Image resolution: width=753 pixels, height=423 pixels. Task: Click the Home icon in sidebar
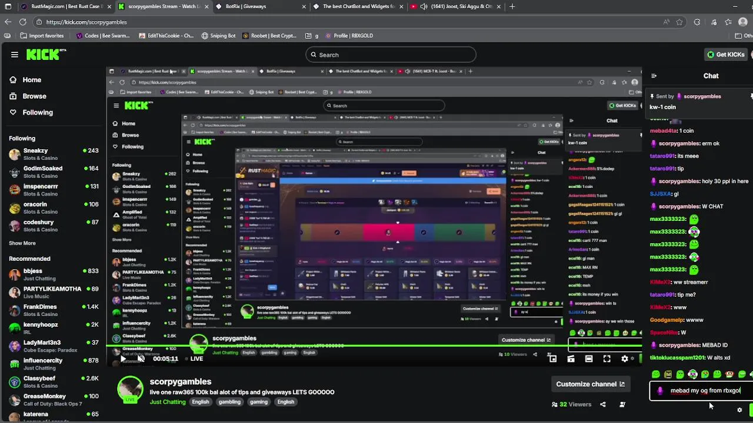pos(13,80)
